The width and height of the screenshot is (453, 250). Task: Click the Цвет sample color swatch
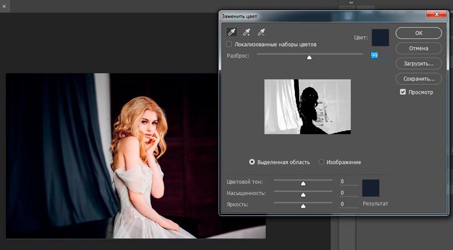coord(380,37)
